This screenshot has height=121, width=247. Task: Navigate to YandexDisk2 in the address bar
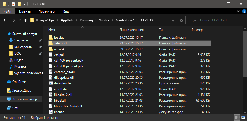(125, 20)
